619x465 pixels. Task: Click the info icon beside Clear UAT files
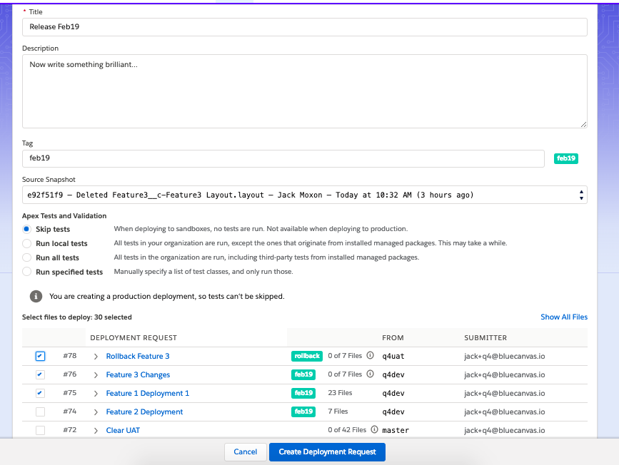pos(374,429)
